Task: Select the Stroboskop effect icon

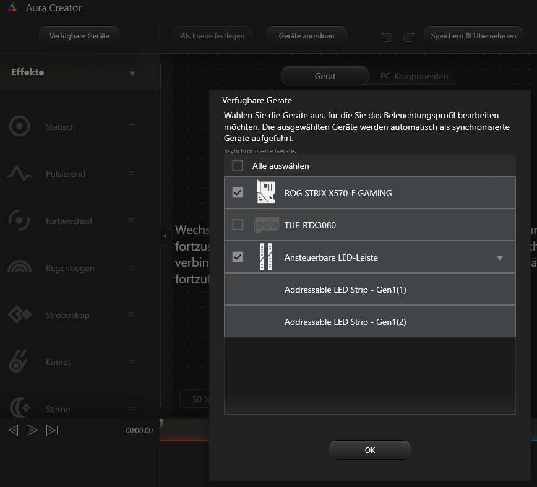Action: [20, 314]
